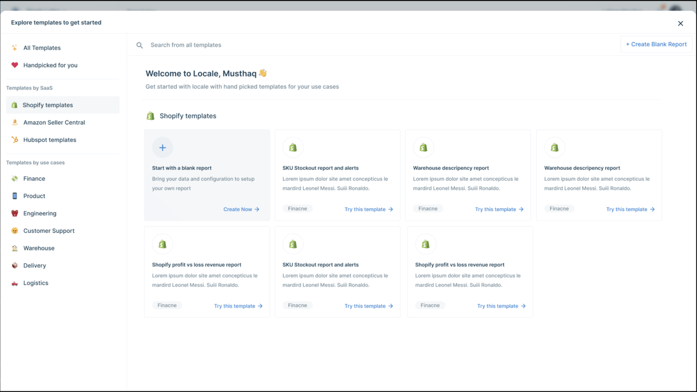The width and height of the screenshot is (697, 392).
Task: Click the phone icon next to Product
Action: [15, 196]
